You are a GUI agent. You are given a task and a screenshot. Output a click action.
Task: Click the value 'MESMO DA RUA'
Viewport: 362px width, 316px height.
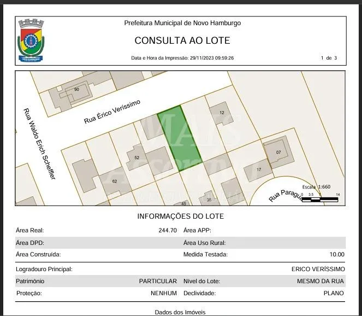point(321,282)
